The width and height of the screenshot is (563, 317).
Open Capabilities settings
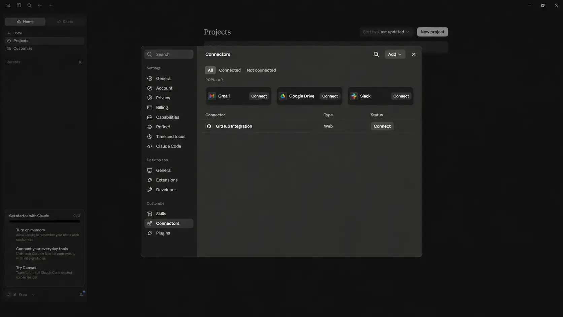[169, 117]
